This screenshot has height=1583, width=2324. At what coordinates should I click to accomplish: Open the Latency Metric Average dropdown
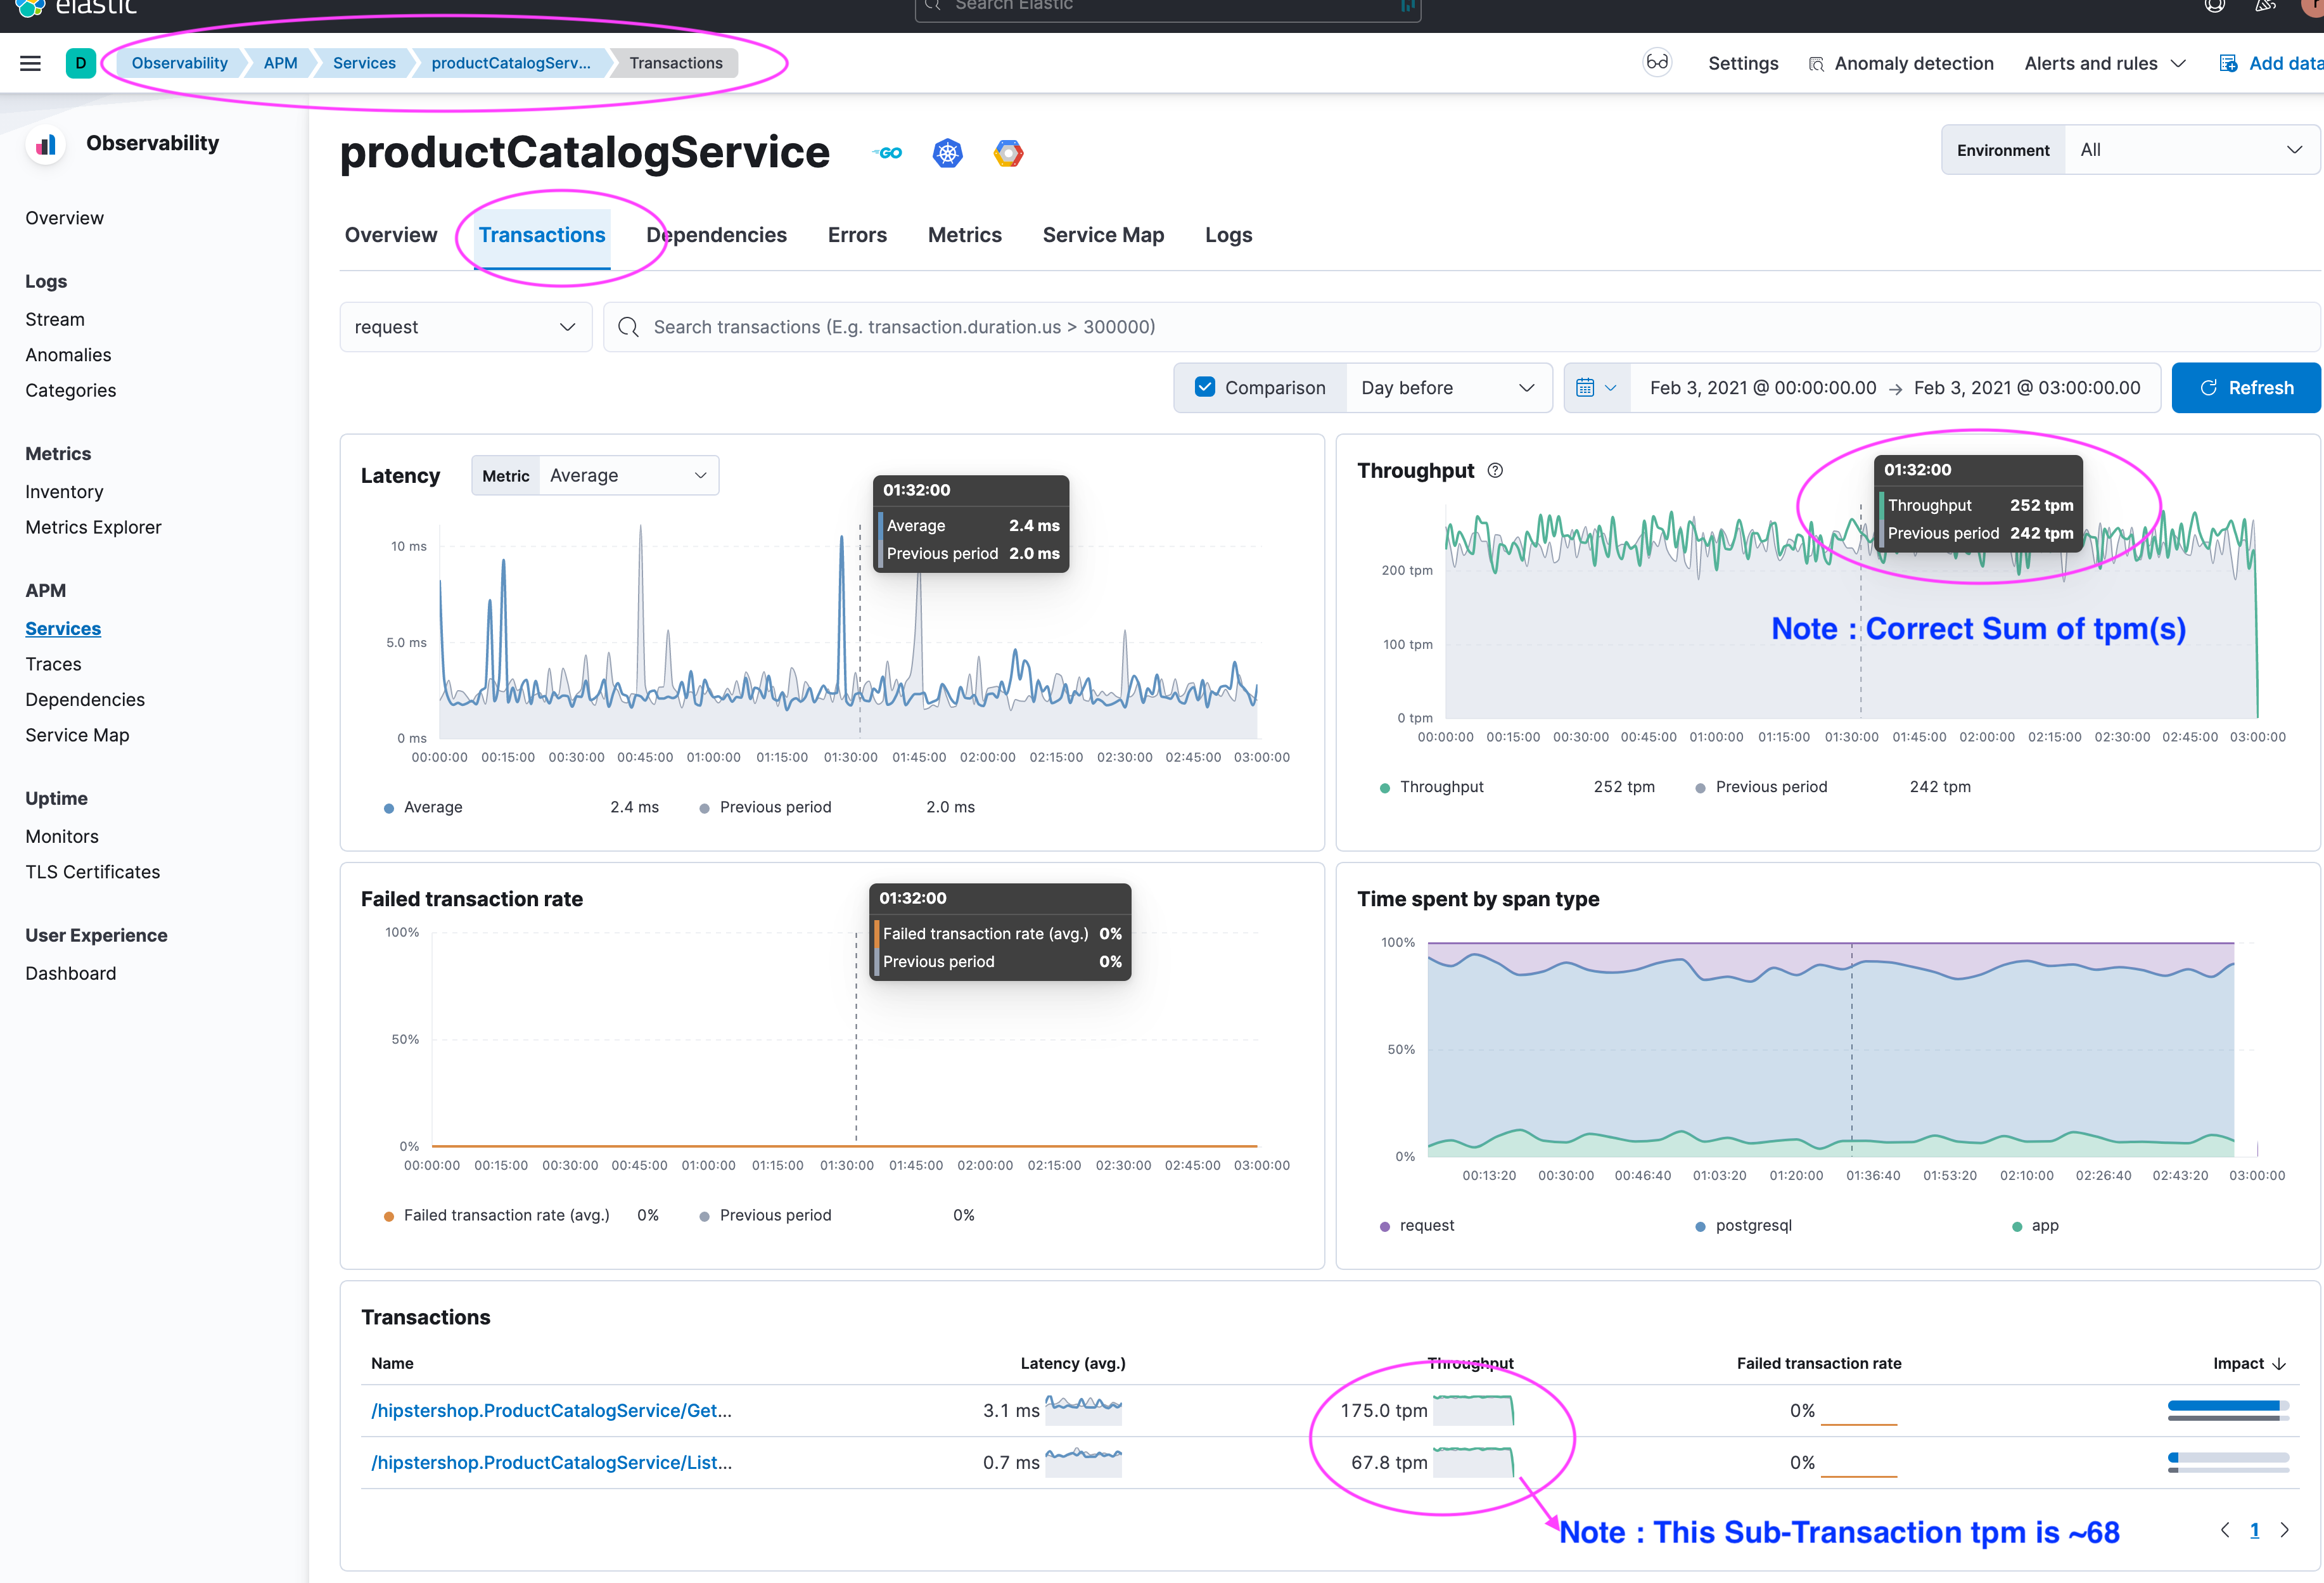628,476
